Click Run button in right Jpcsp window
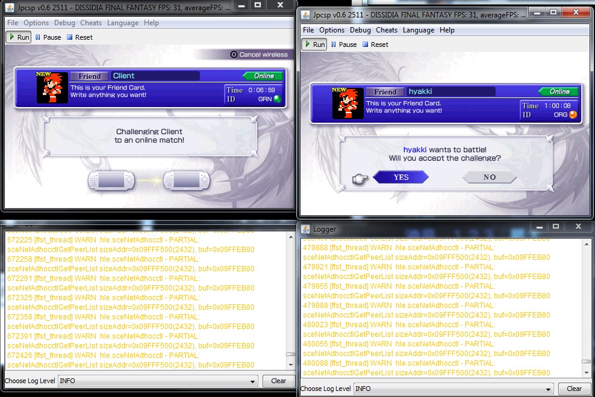This screenshot has width=595, height=397. [x=314, y=45]
